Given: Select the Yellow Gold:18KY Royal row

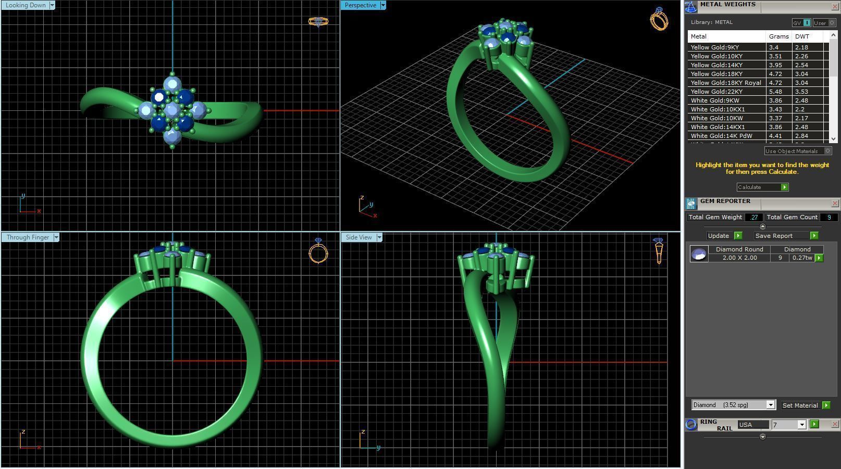Looking at the screenshot, I should point(758,83).
